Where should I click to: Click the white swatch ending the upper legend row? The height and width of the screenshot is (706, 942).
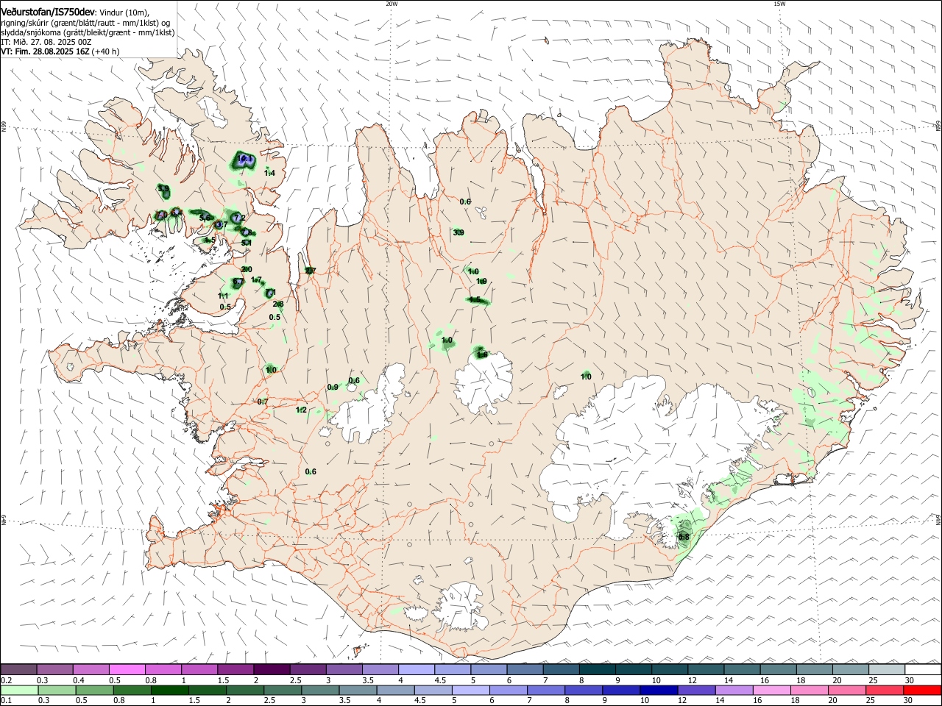[x=923, y=669]
